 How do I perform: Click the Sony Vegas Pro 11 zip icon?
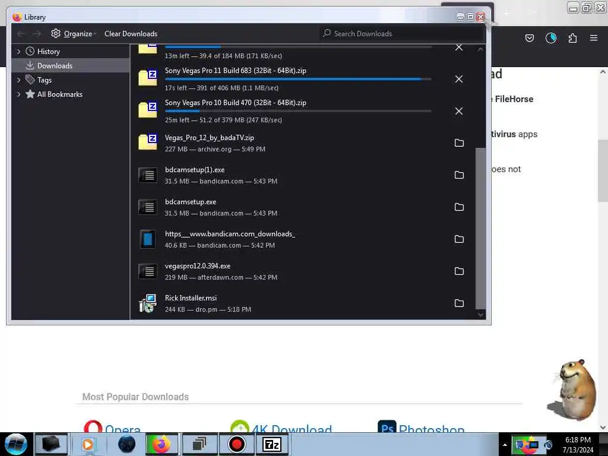pyautogui.click(x=148, y=78)
